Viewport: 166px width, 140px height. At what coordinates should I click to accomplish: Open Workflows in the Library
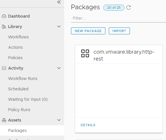[x=18, y=37]
